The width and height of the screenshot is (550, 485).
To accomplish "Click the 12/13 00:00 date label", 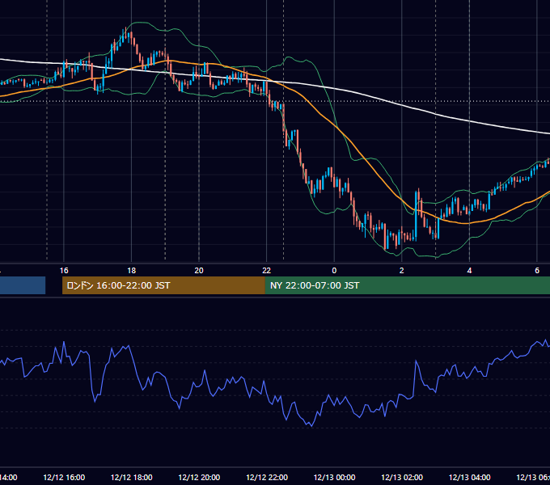I will (334, 477).
